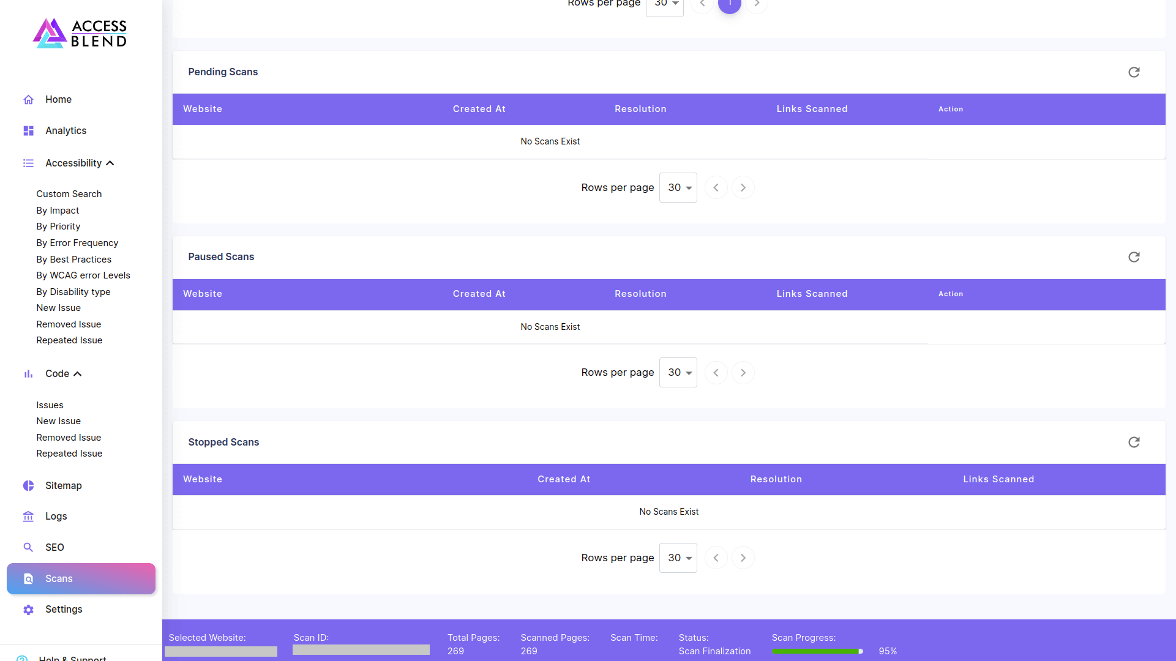
Task: Refresh the Paused Scans table
Action: pos(1134,257)
